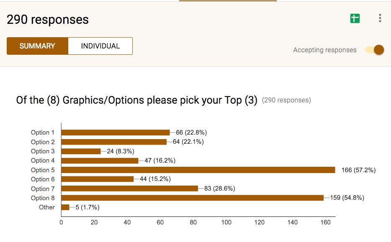The width and height of the screenshot is (391, 242).
Task: Switch to the INDIVIDUAL tab
Action: [100, 46]
